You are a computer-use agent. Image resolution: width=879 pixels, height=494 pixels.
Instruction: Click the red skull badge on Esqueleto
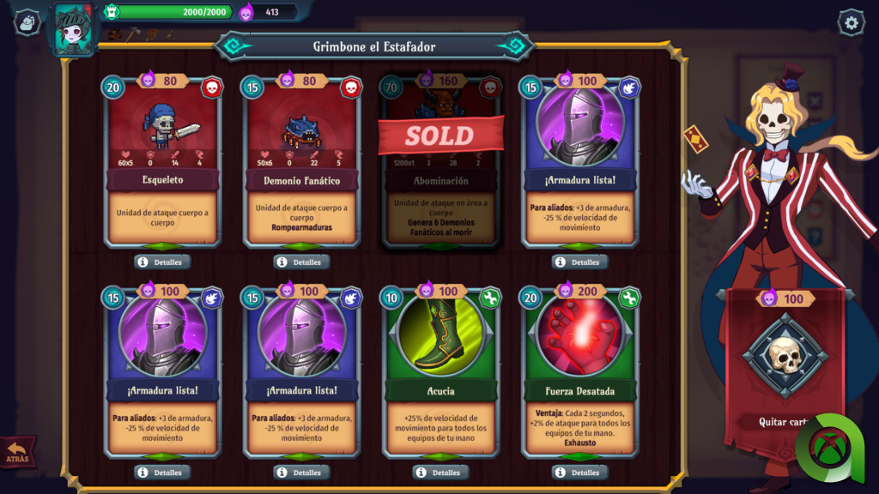211,87
